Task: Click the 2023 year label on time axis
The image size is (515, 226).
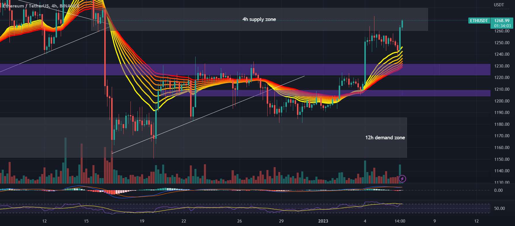Action: pyautogui.click(x=323, y=221)
